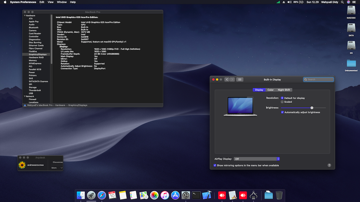Open the AirPlay Display dropdown
The height and width of the screenshot is (202, 360).
click(x=257, y=159)
